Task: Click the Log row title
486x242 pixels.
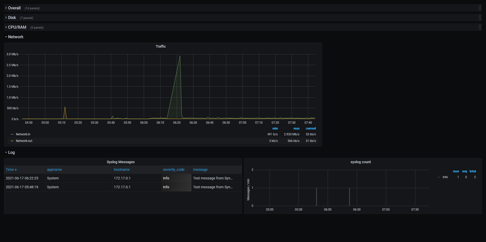Action: tap(11, 152)
